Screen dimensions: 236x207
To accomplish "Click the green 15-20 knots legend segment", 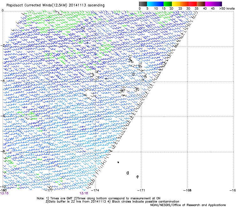I will (168, 4).
